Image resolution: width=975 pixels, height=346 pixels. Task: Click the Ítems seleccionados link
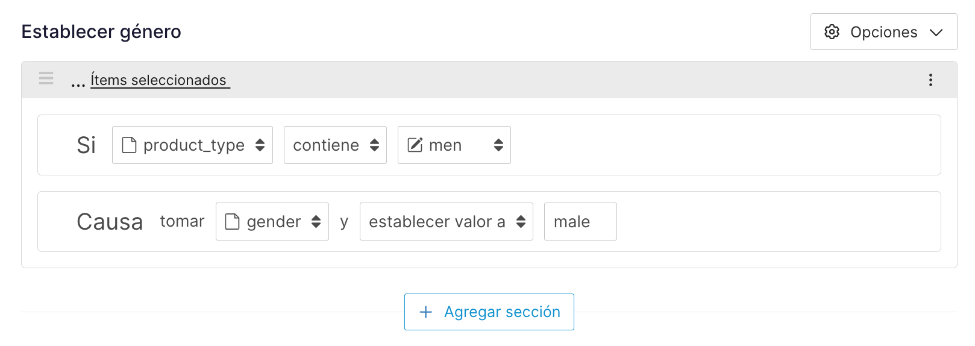tap(160, 80)
